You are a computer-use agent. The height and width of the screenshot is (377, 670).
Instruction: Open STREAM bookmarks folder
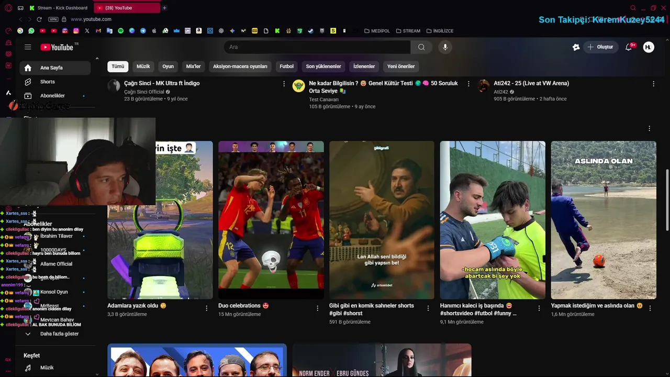point(408,31)
